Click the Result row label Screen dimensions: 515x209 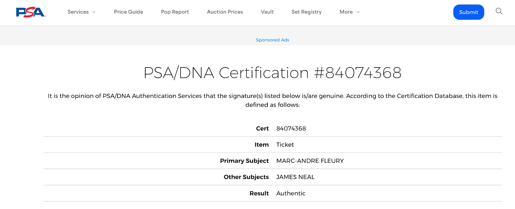pyautogui.click(x=259, y=193)
